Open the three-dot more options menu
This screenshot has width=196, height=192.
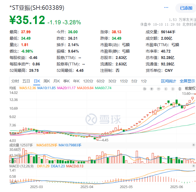pos(166,8)
